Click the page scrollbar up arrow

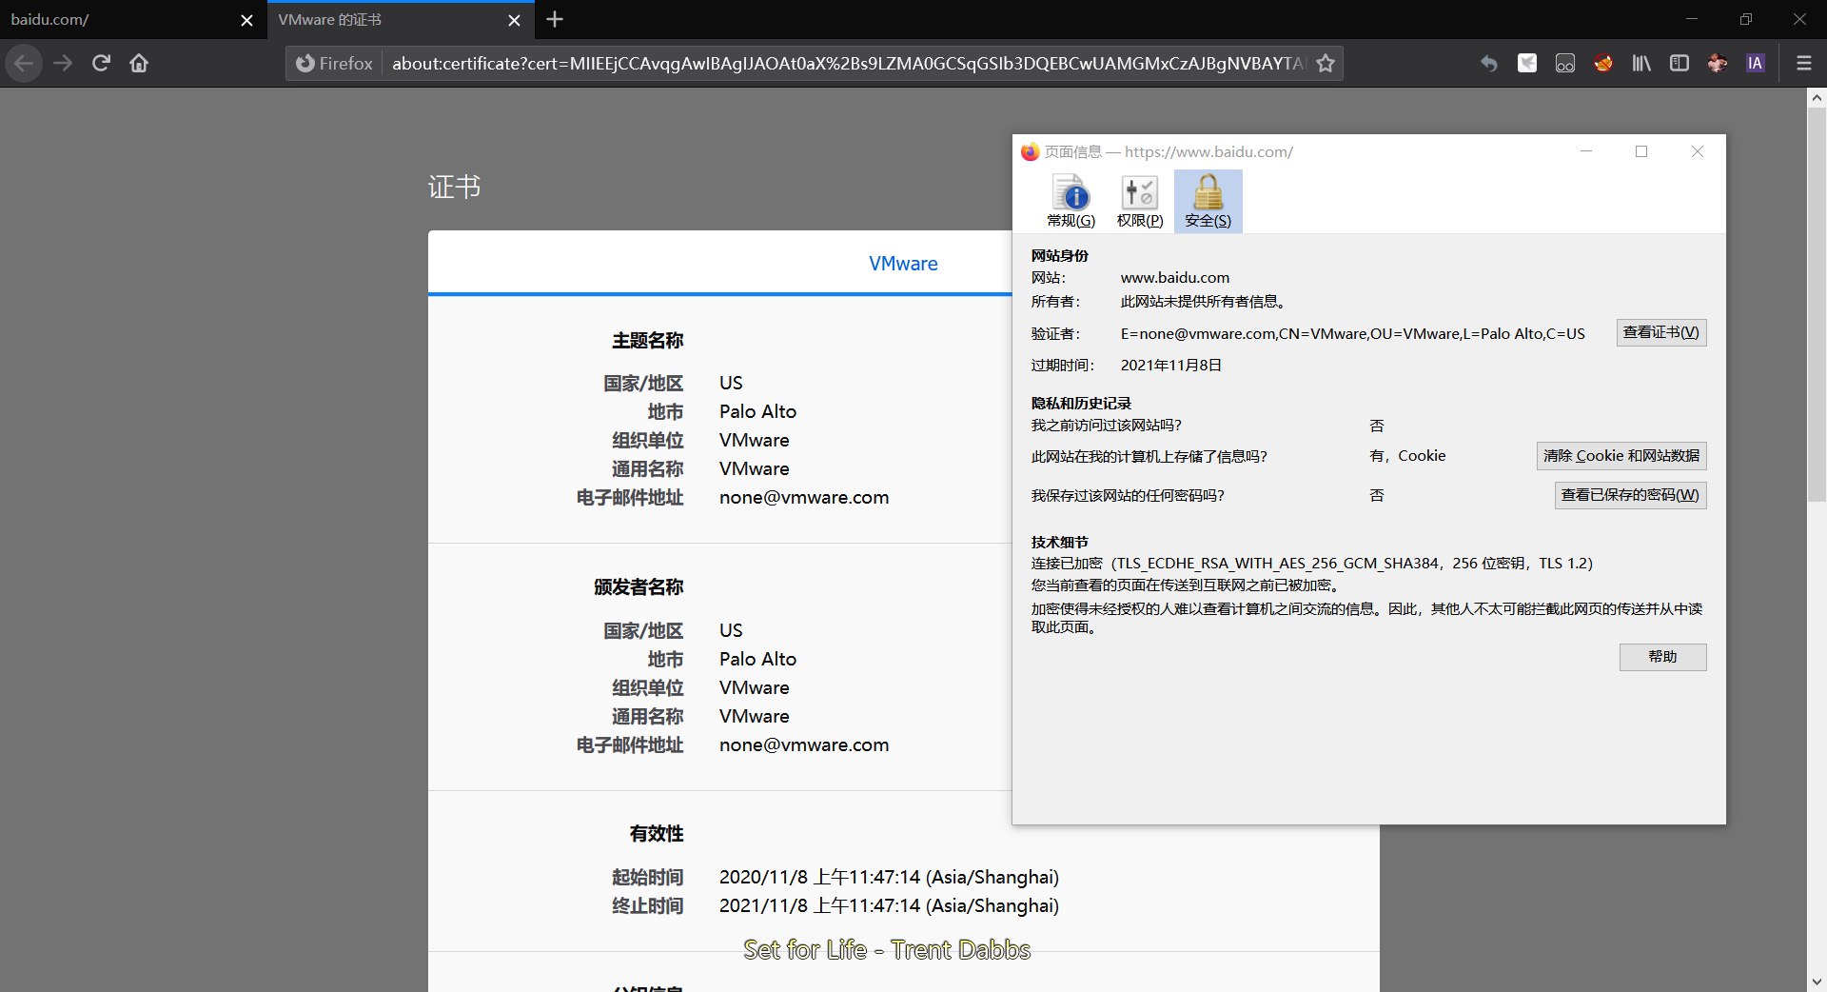[x=1817, y=97]
